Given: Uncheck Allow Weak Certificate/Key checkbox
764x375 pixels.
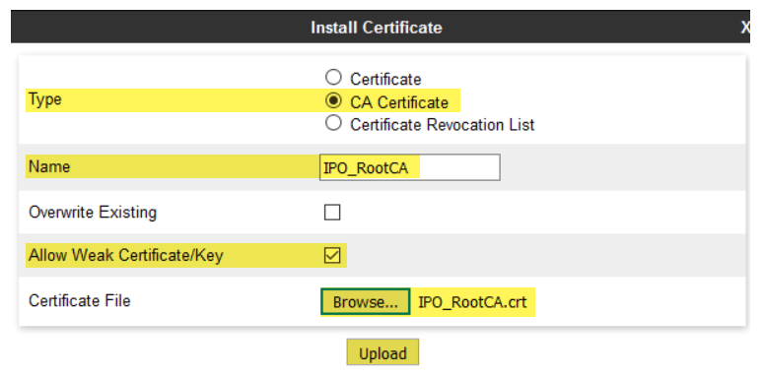Looking at the screenshot, I should 332,255.
